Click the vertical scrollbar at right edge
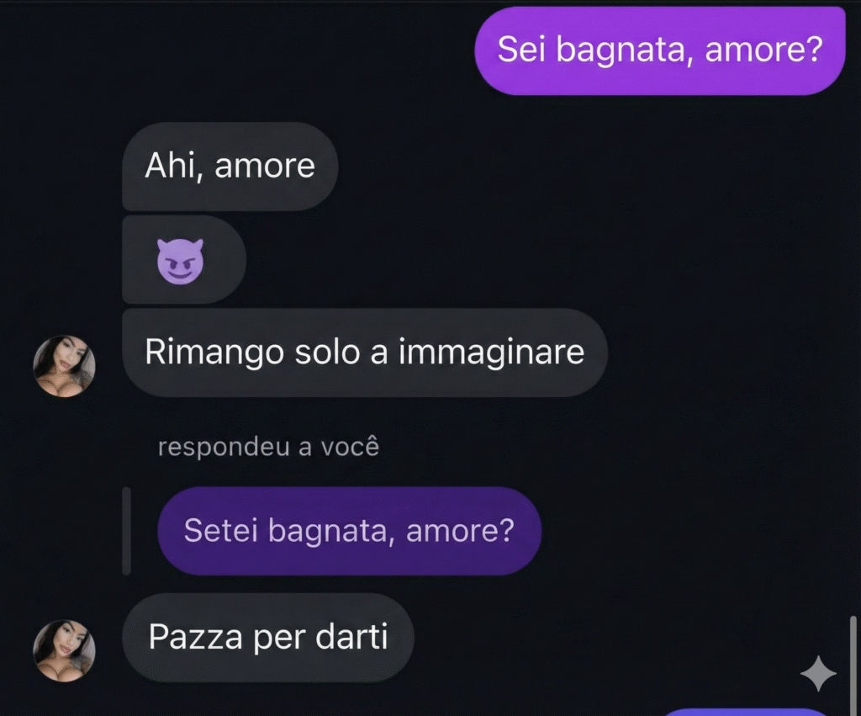The width and height of the screenshot is (861, 716). click(x=853, y=665)
